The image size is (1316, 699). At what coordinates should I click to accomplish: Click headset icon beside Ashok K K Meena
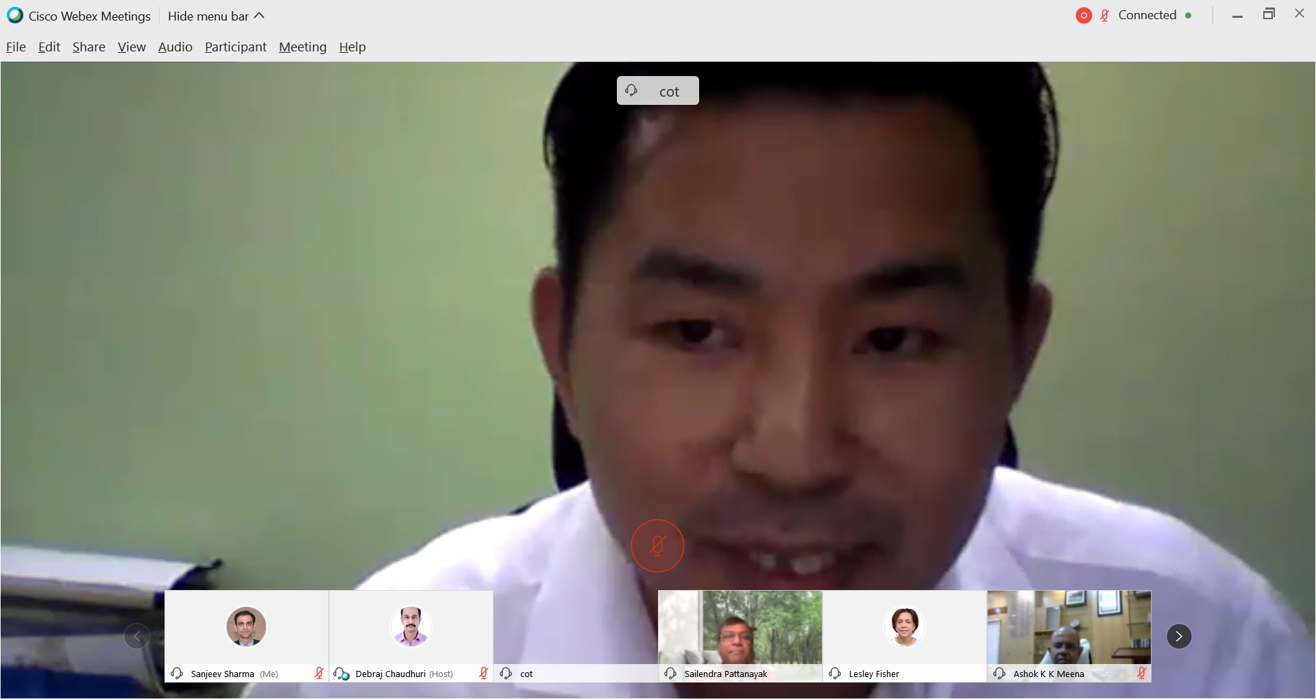[x=999, y=674]
